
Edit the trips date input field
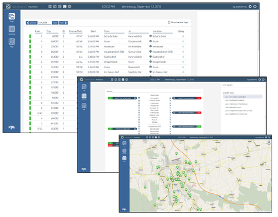pyautogui.click(x=45, y=23)
